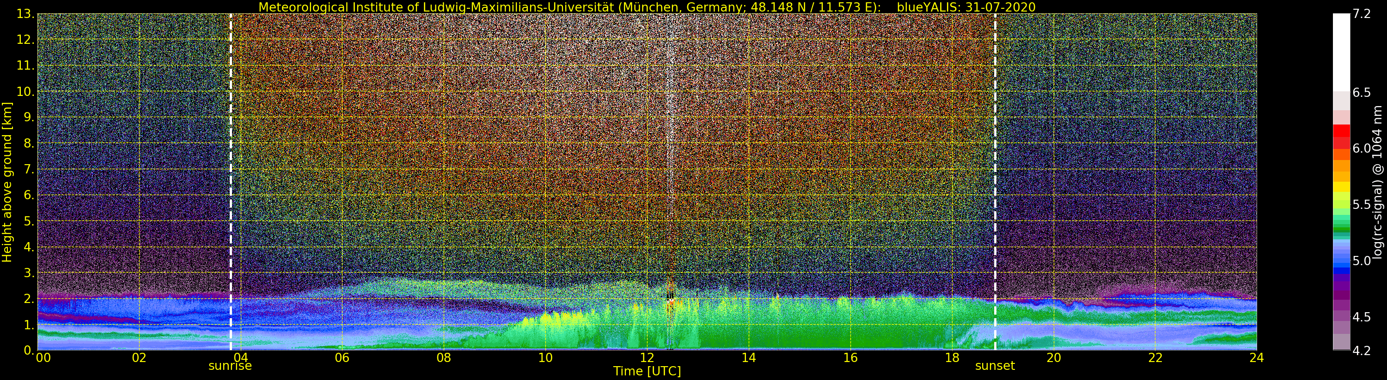The image size is (1387, 380).
Task: Click the "06" time axis tick label
Action: tap(342, 357)
